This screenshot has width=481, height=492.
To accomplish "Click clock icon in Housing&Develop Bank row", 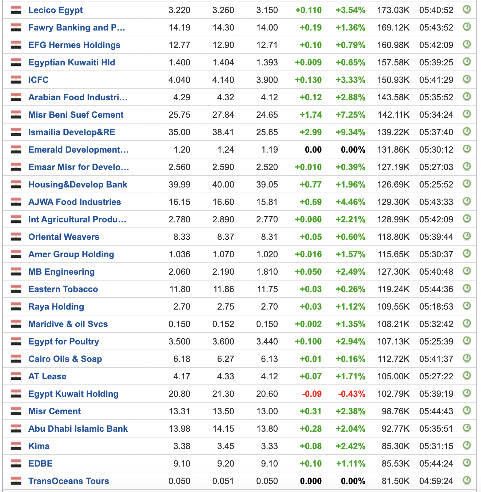I will coord(467,184).
